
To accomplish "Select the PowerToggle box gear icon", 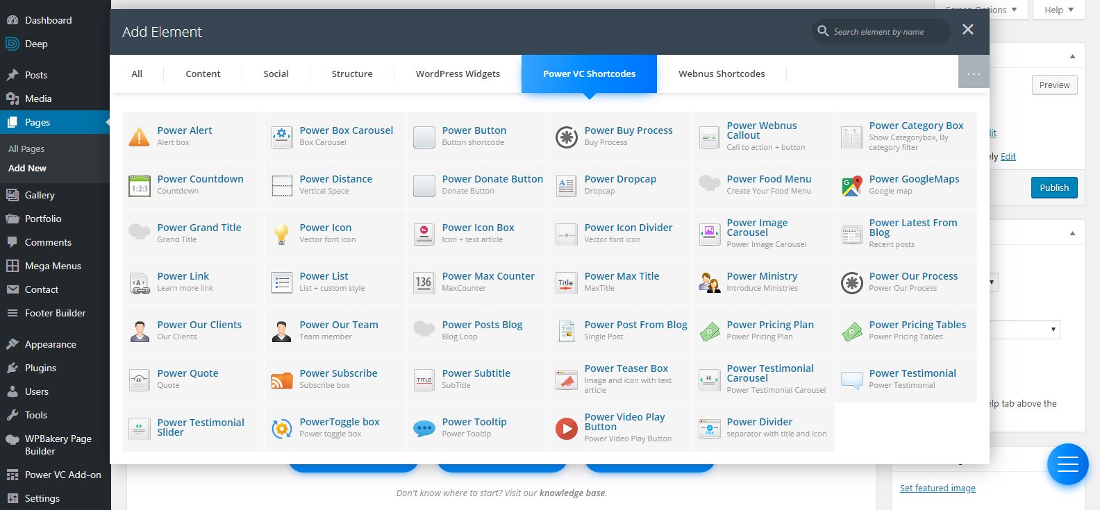I will tap(282, 428).
